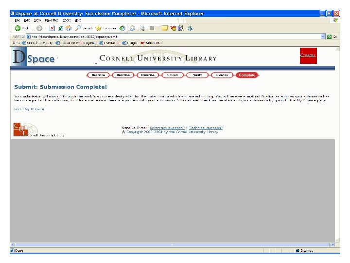Screen dimensions: 350x263
Task: Open the View menu
Action: point(37,20)
